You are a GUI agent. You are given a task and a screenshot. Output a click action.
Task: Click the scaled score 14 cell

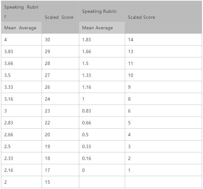tap(163, 40)
